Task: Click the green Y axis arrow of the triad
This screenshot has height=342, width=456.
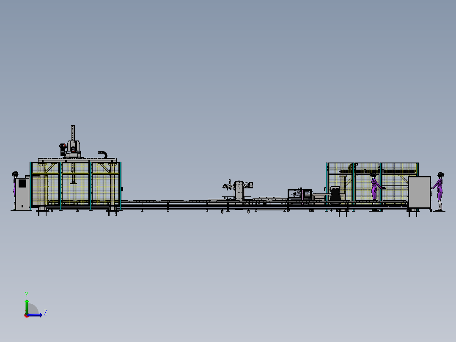Action: pyautogui.click(x=27, y=306)
